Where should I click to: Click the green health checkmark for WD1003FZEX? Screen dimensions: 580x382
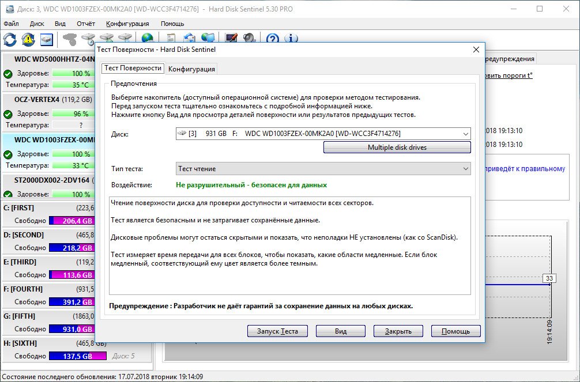[x=7, y=154]
